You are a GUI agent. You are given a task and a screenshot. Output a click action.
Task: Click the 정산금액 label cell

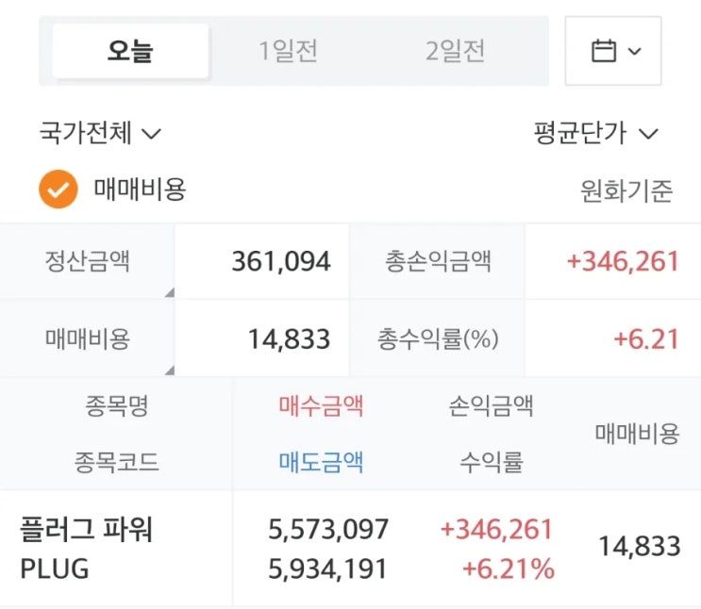tap(88, 261)
